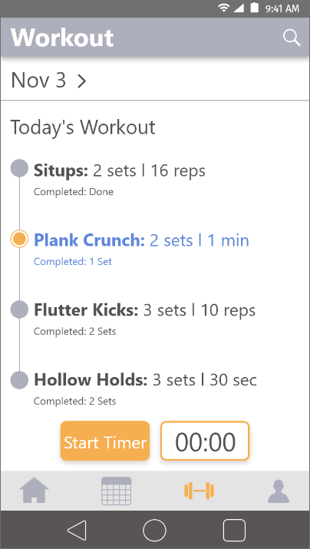This screenshot has width=310, height=549.
Task: Select the Situps timeline circle
Action: pyautogui.click(x=19, y=167)
